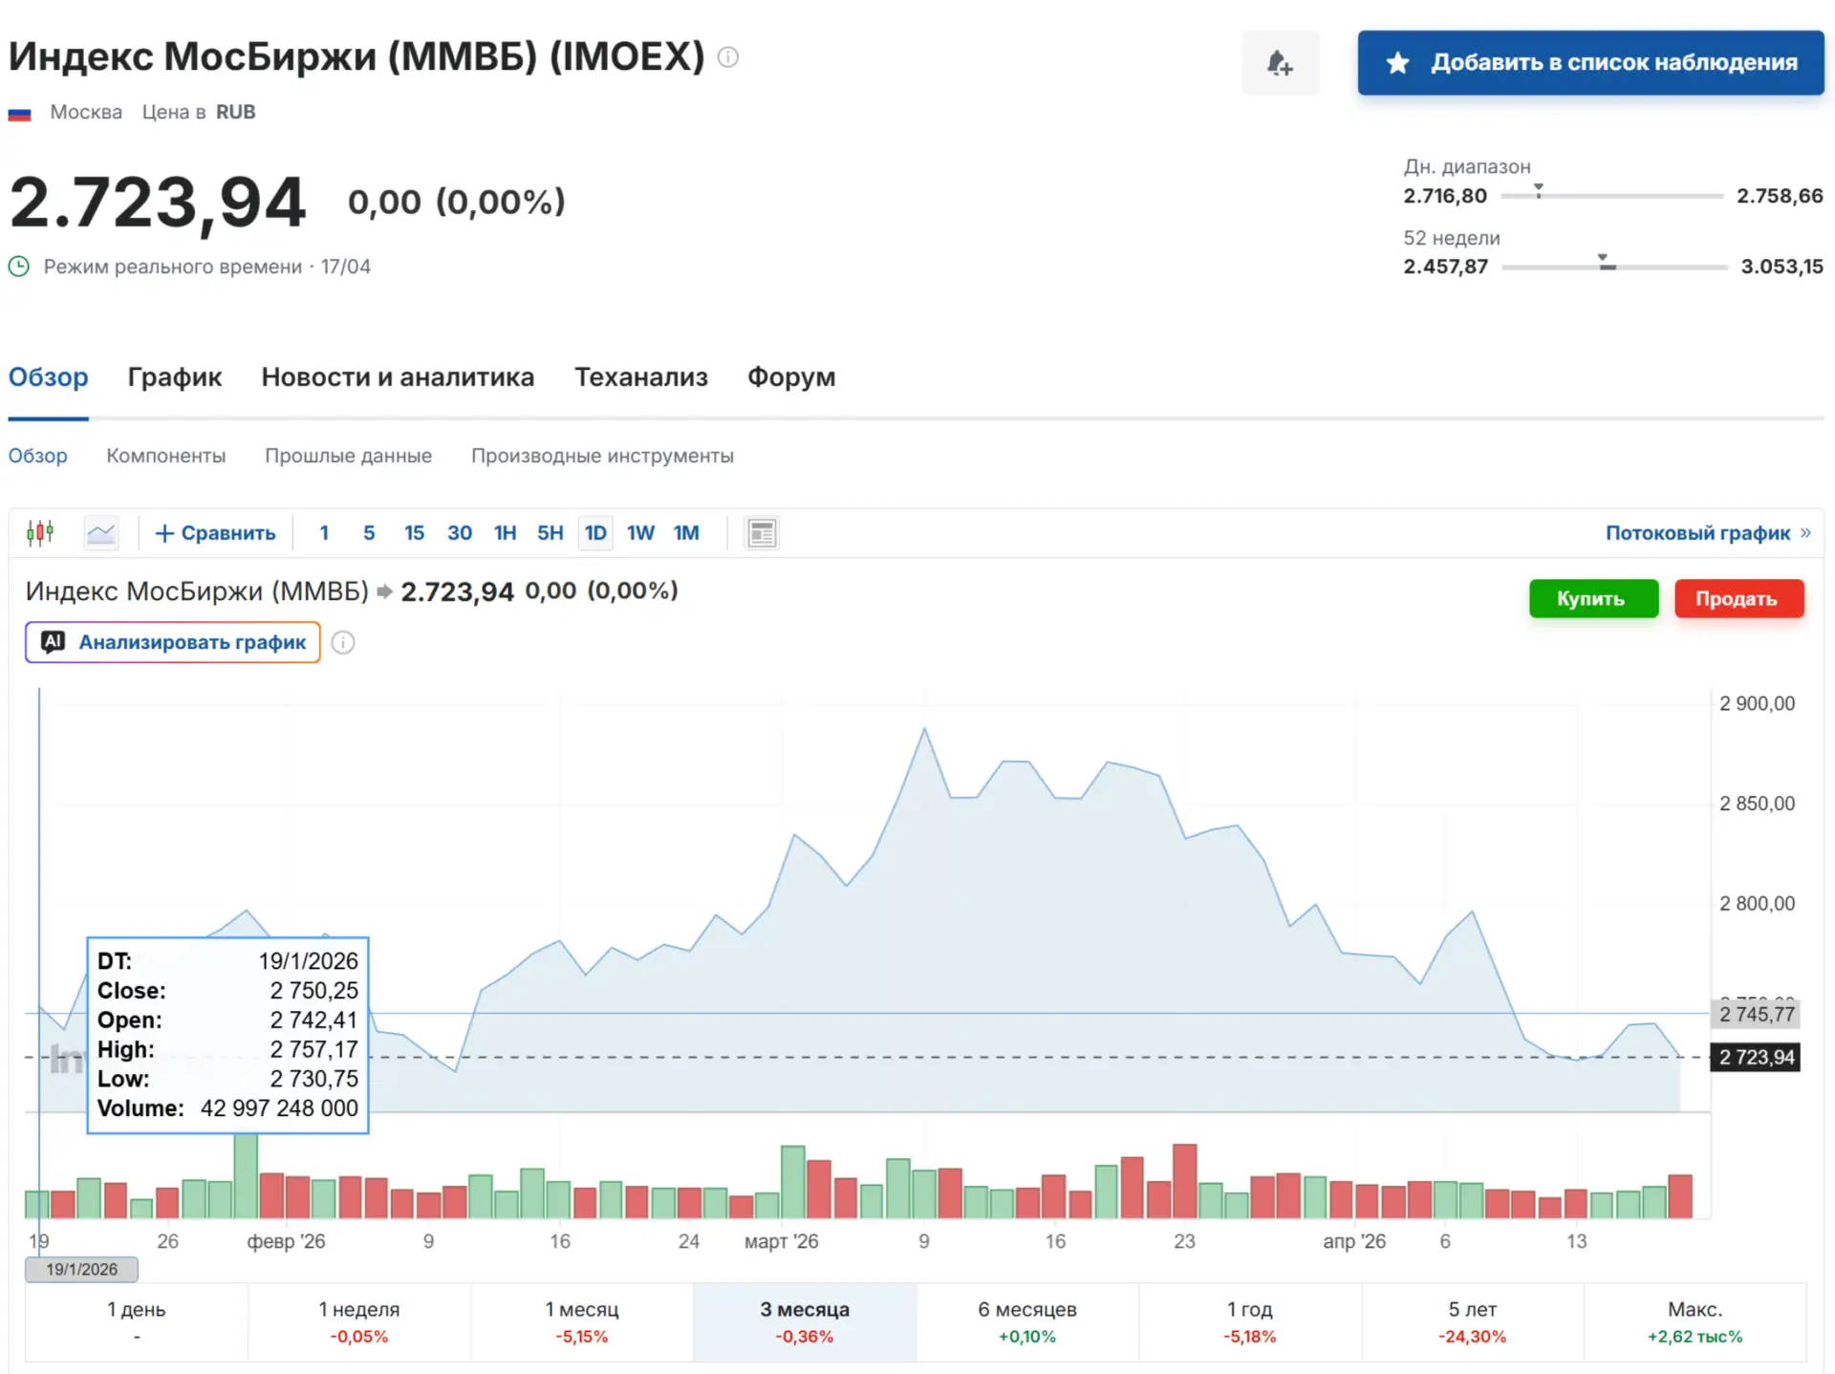1835x1374 pixels.
Task: Click the 2 745,77 crosshair price label
Action: pyautogui.click(x=1757, y=1015)
